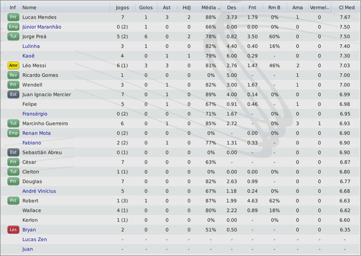361x256 pixels.
Task: Select the Lucas Zen row name
Action: point(35,240)
